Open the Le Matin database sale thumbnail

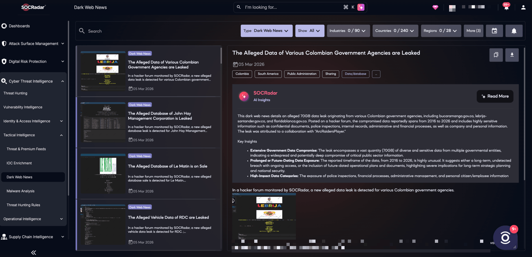103,174
